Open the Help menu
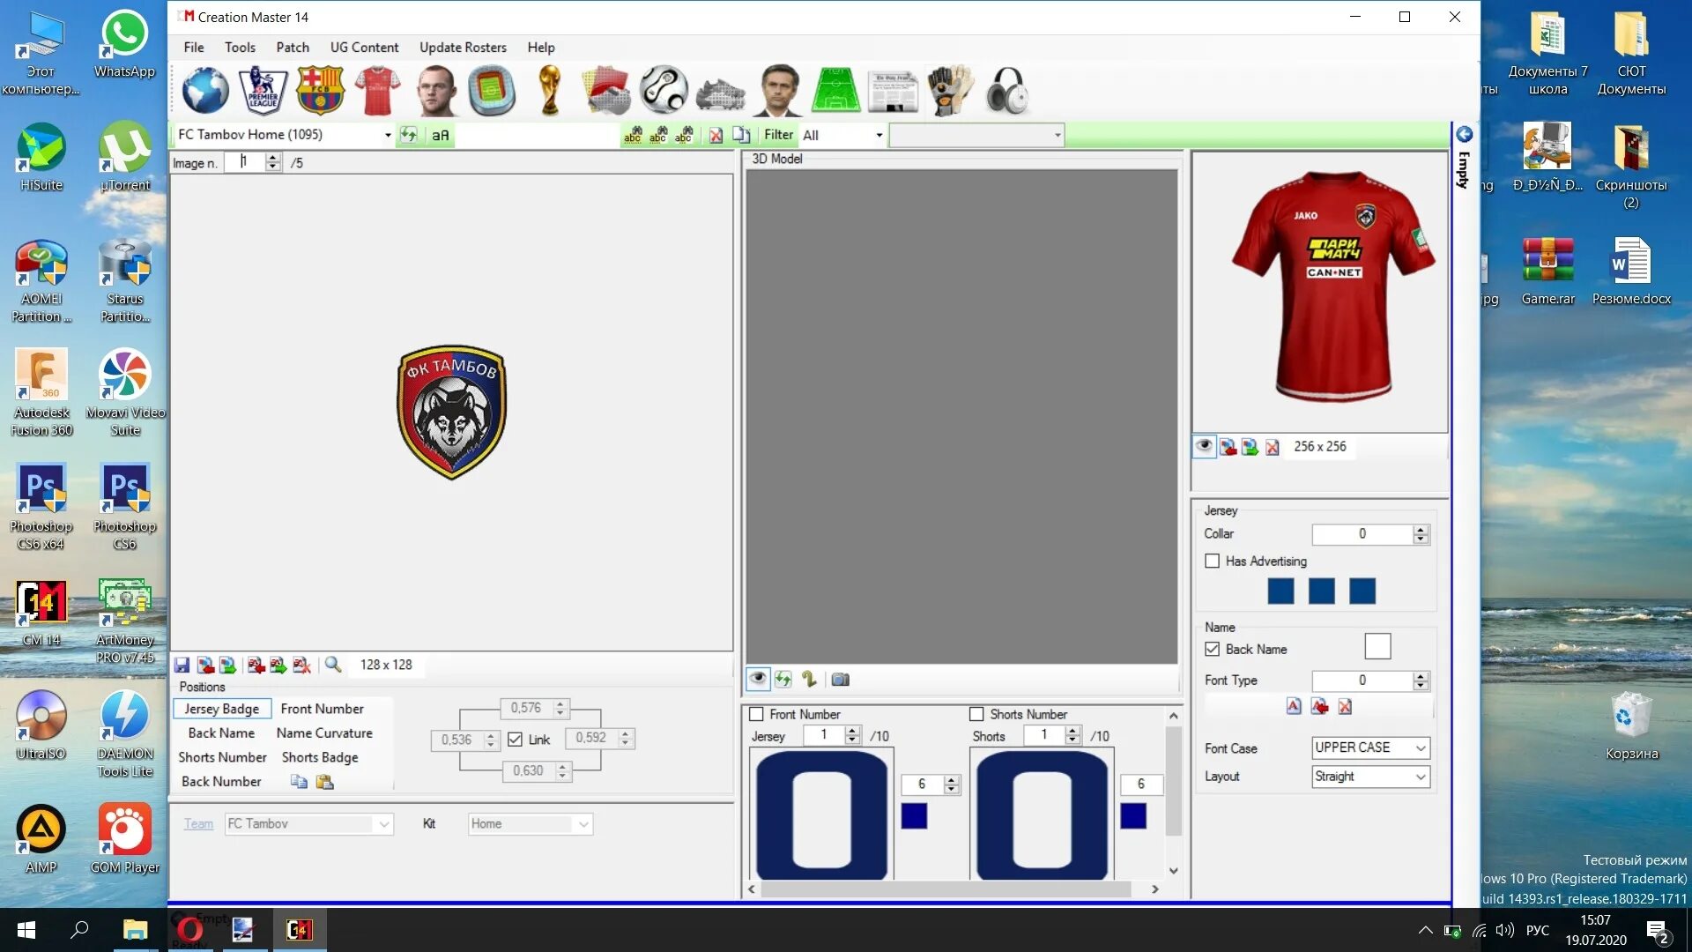 tap(541, 48)
